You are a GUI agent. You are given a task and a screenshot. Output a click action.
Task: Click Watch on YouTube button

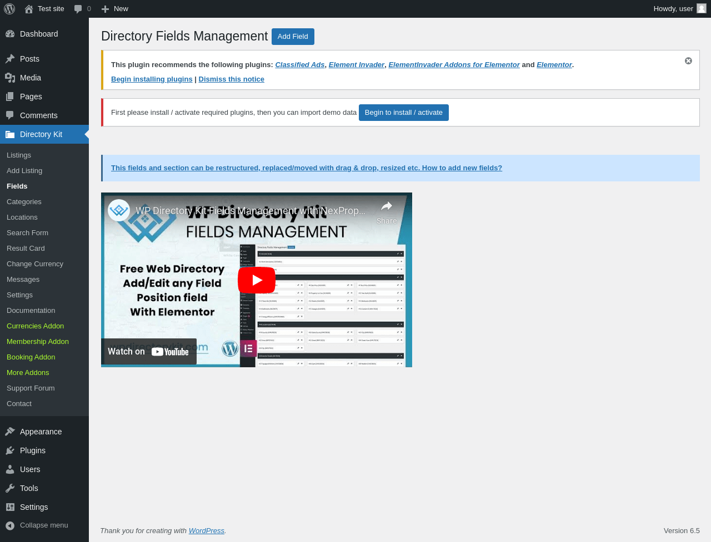tap(149, 352)
